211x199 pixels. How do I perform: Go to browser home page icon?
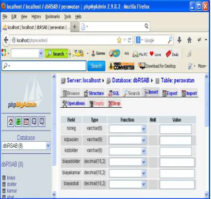click(x=189, y=40)
